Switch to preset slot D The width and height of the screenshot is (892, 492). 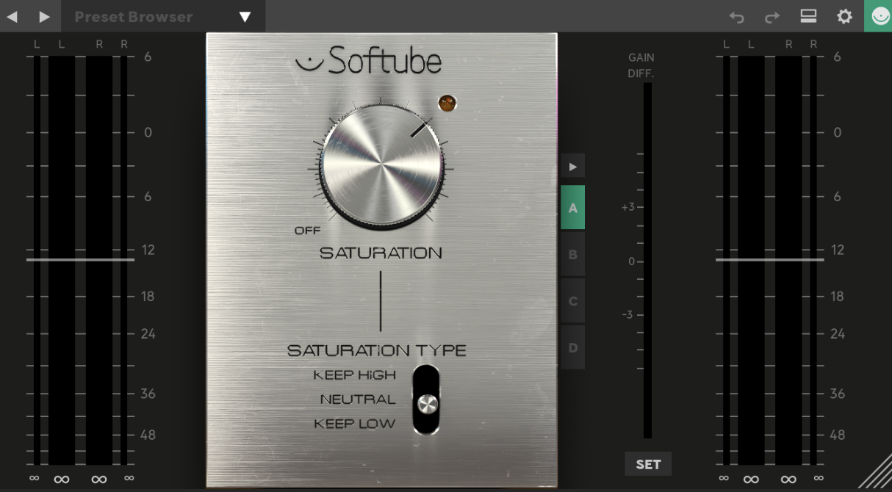coord(573,347)
